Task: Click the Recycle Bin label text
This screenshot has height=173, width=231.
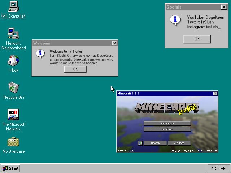Action: 14,97
